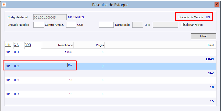Sort by the COR column header
The width and height of the screenshot is (221, 111).
tap(28, 45)
